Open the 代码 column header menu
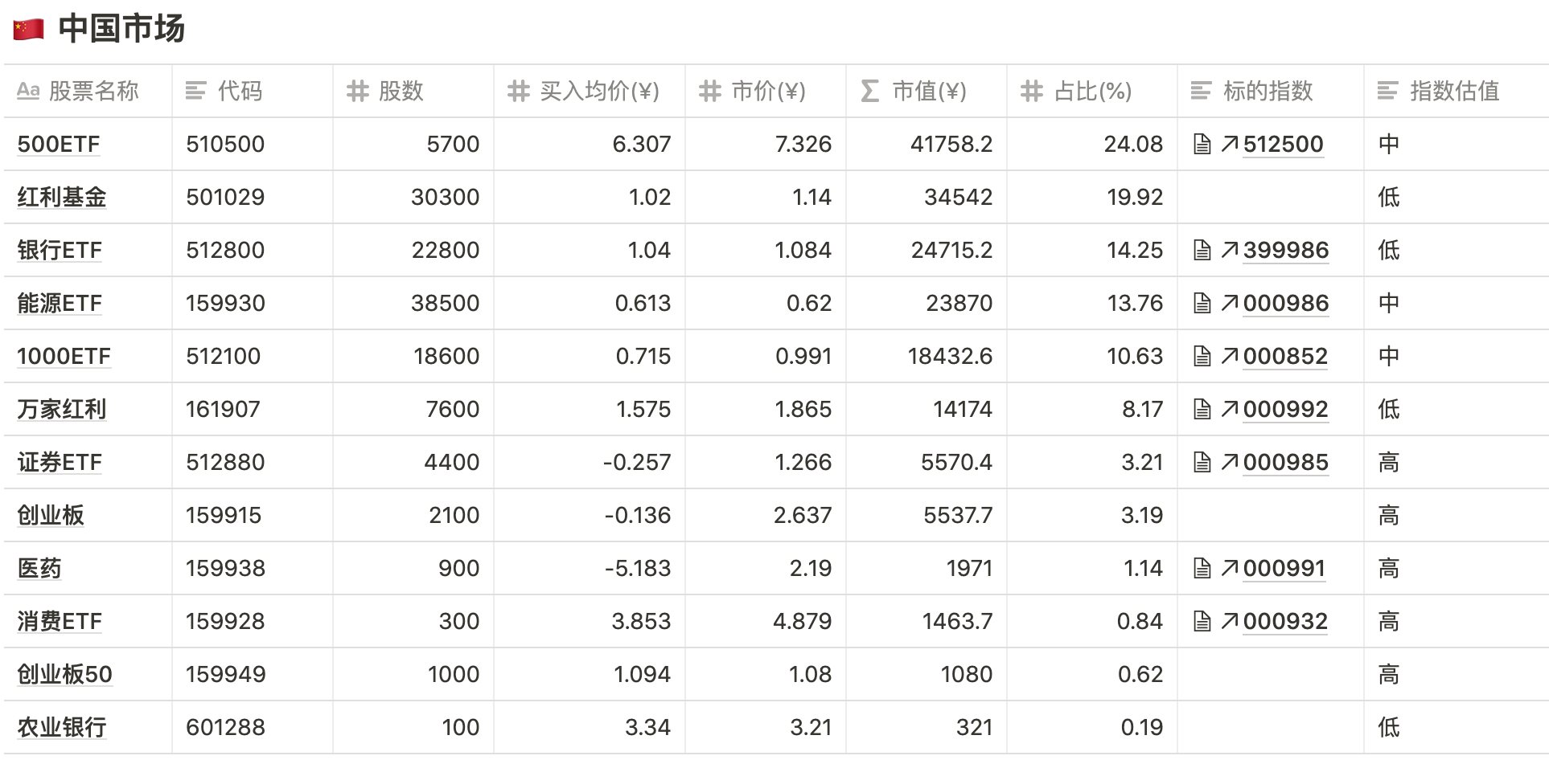Image resolution: width=1549 pixels, height=768 pixels. (x=240, y=91)
